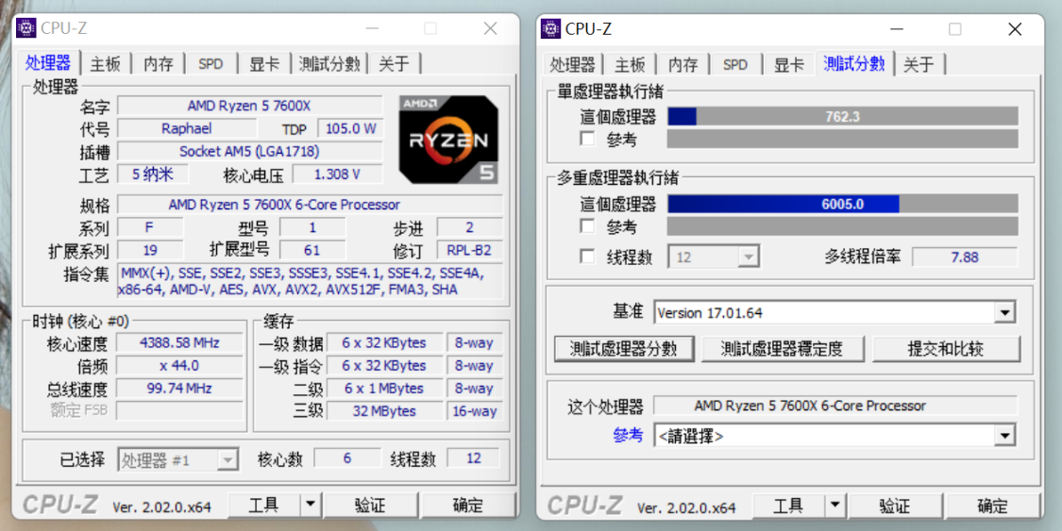The height and width of the screenshot is (531, 1062).
Task: Click the 參考 link in bottom panel
Action: [628, 435]
